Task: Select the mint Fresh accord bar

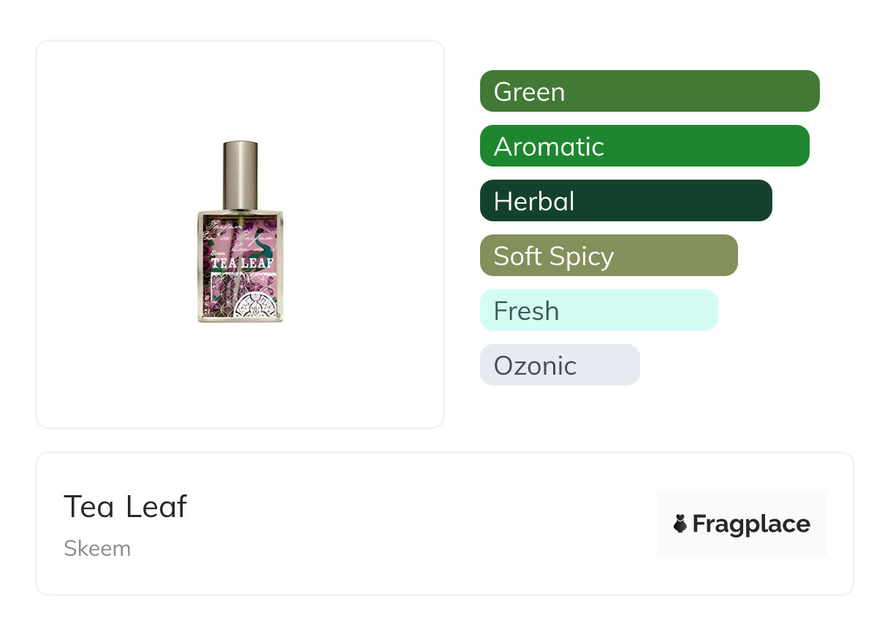Action: [x=598, y=310]
